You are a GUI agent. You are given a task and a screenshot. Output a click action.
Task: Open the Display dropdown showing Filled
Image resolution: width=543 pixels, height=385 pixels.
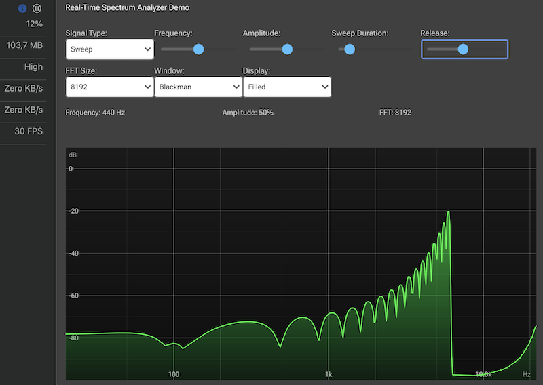287,87
